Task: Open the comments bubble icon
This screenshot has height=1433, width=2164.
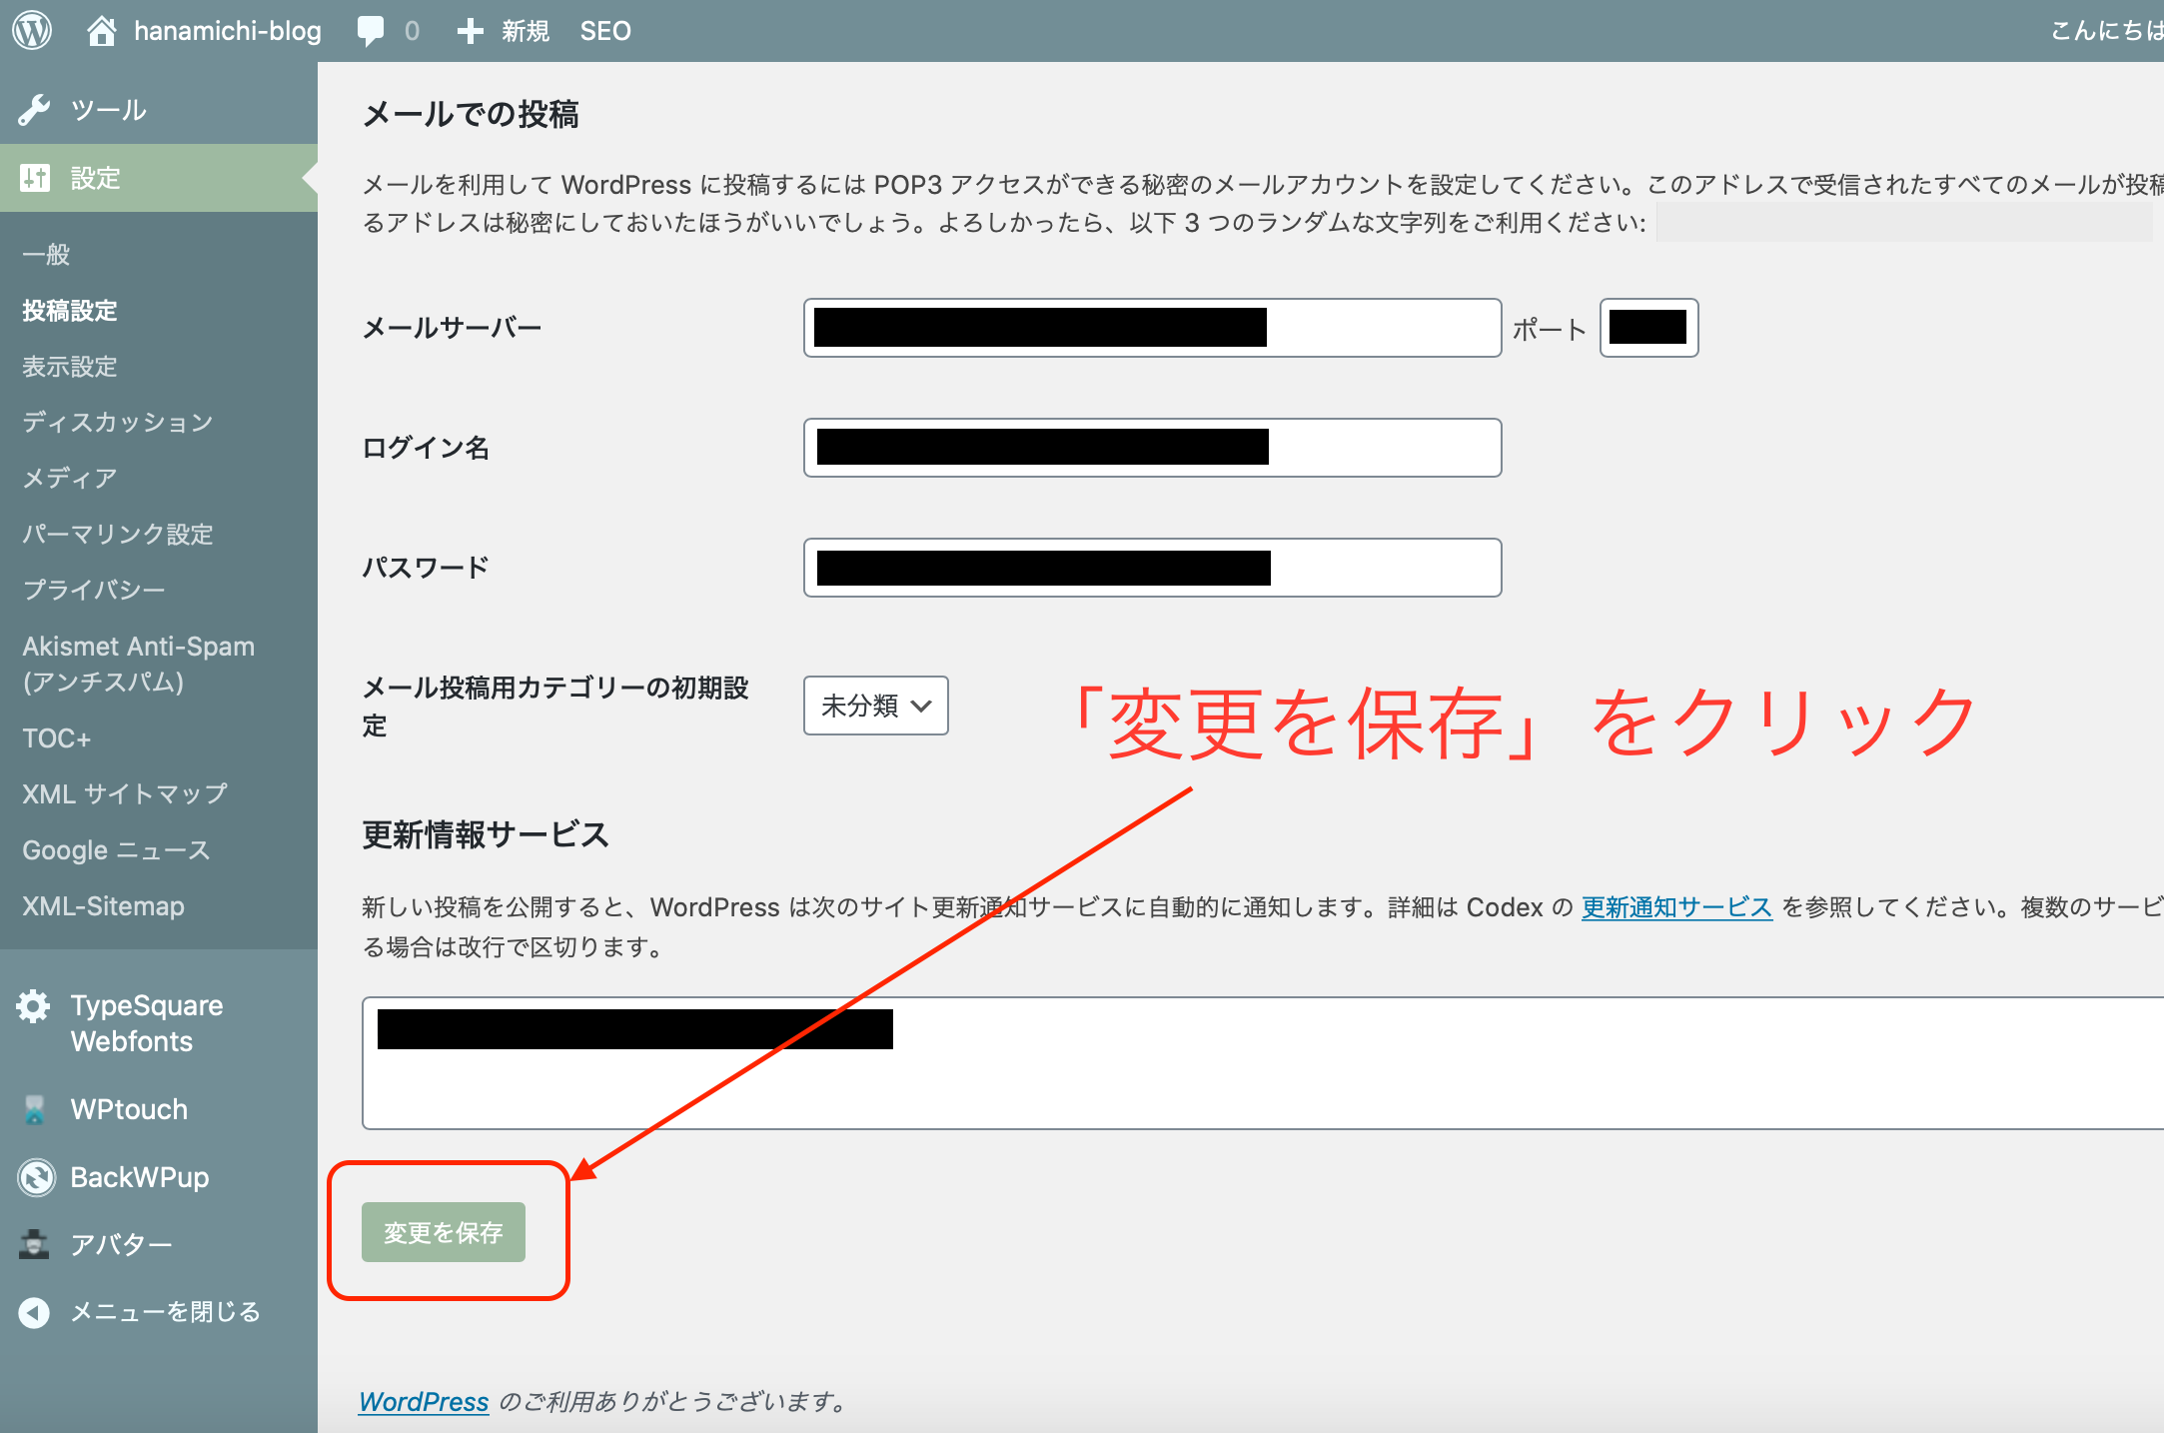Action: click(x=371, y=31)
